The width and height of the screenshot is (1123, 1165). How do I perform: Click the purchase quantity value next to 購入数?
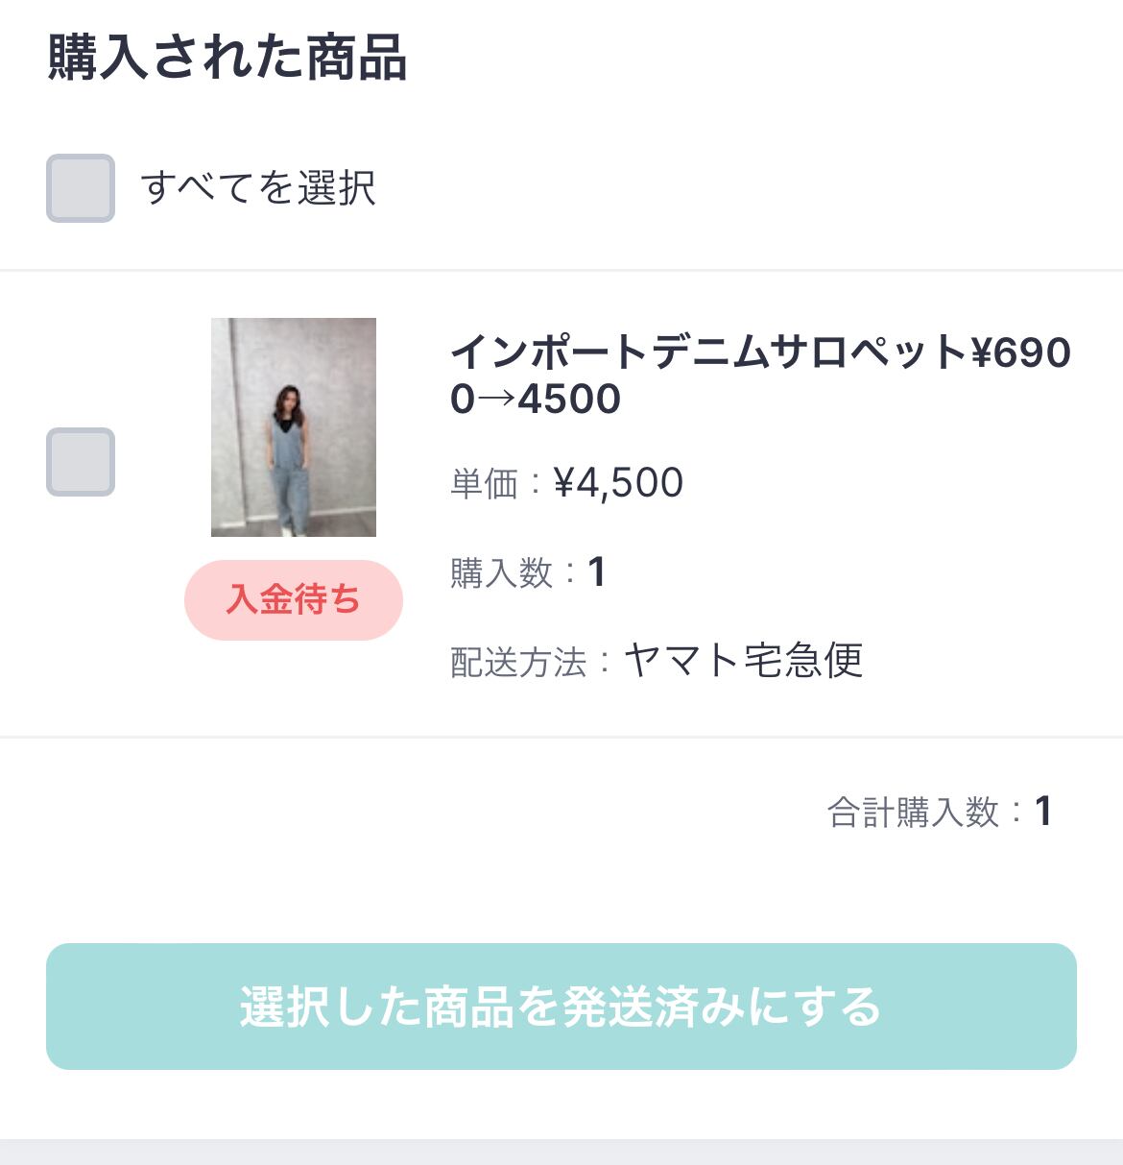pyautogui.click(x=596, y=573)
